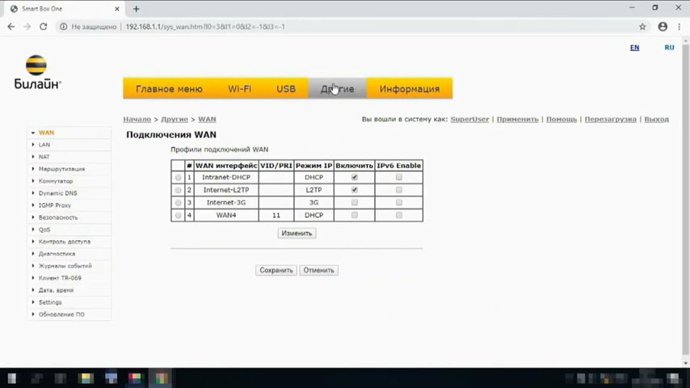This screenshot has height=388, width=690.
Task: Click the Изменить button
Action: [x=297, y=233]
